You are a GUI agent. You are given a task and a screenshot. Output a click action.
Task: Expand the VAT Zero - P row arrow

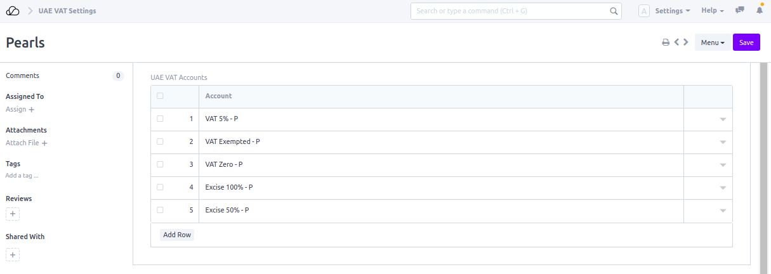722,165
